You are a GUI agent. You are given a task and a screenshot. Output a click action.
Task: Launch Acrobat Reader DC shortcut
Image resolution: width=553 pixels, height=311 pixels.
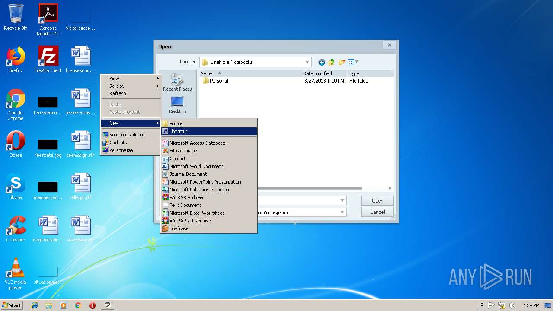(x=48, y=20)
